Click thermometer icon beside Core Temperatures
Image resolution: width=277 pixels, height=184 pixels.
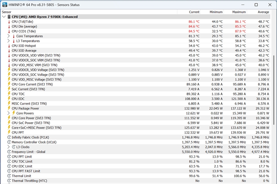click(14, 36)
